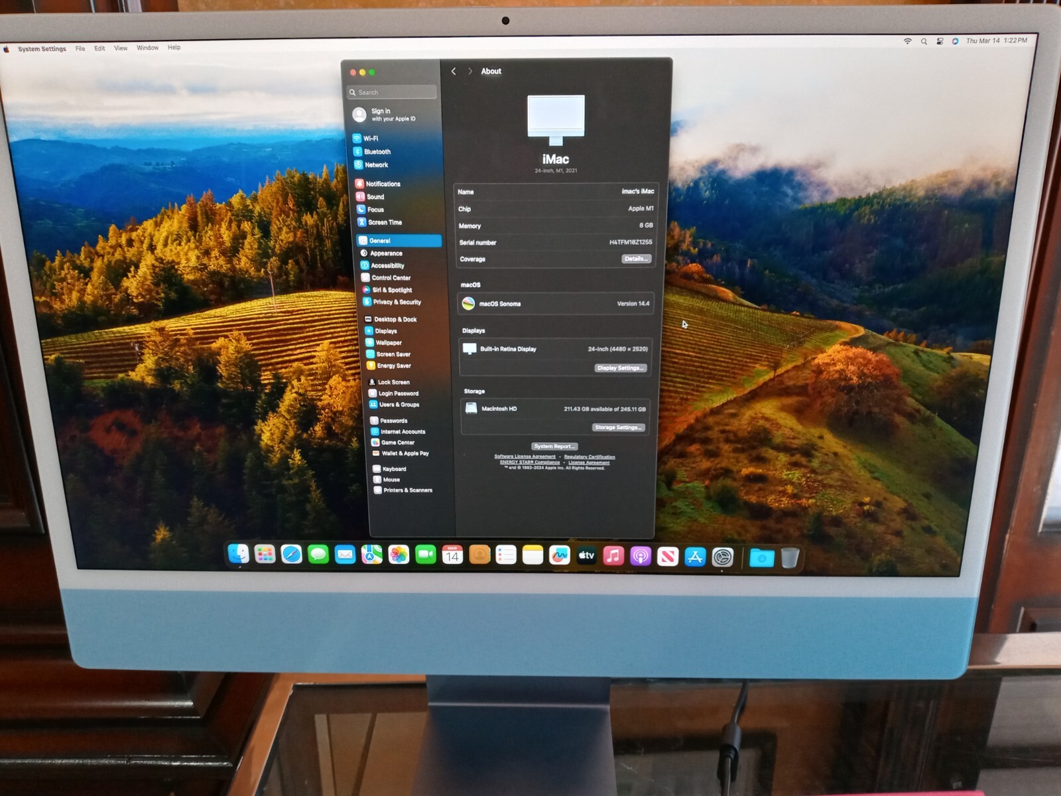Open Spotlight search from the menu bar
The image size is (1061, 796).
tap(924, 41)
